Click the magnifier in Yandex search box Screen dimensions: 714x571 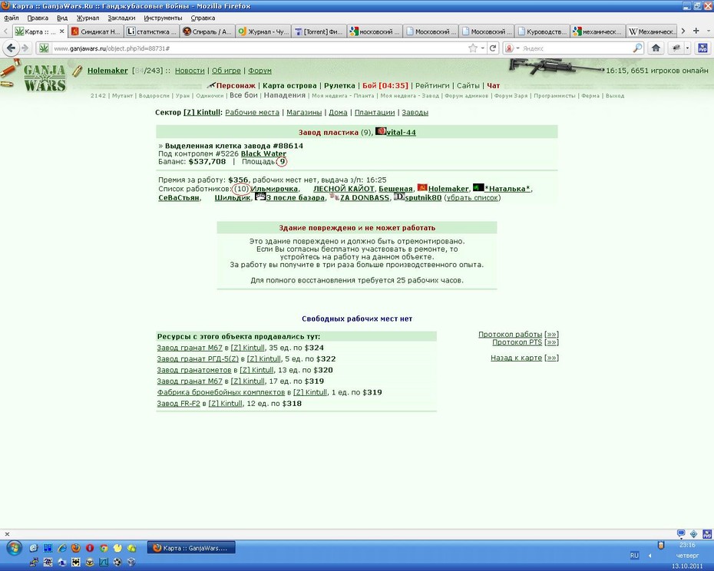click(x=637, y=48)
